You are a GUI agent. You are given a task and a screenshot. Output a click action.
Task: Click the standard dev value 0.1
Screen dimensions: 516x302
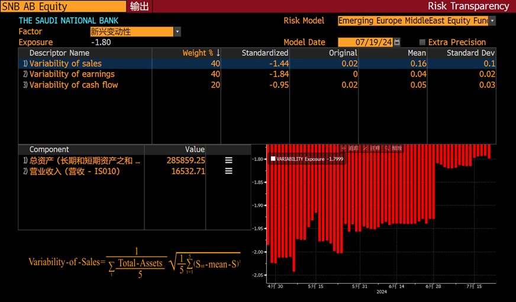[x=489, y=63]
